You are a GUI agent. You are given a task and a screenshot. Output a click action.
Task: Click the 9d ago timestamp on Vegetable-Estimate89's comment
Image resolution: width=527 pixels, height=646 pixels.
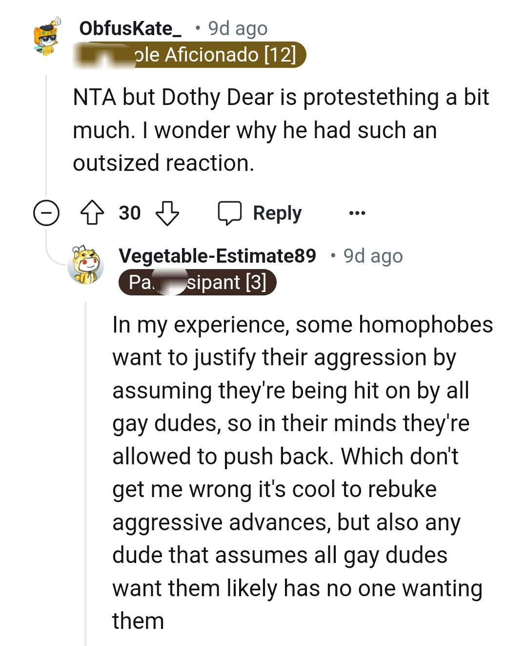coord(373,255)
